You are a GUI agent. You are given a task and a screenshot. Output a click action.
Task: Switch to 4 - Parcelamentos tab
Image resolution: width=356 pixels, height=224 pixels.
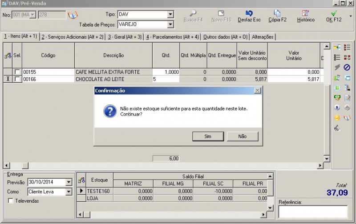point(172,37)
